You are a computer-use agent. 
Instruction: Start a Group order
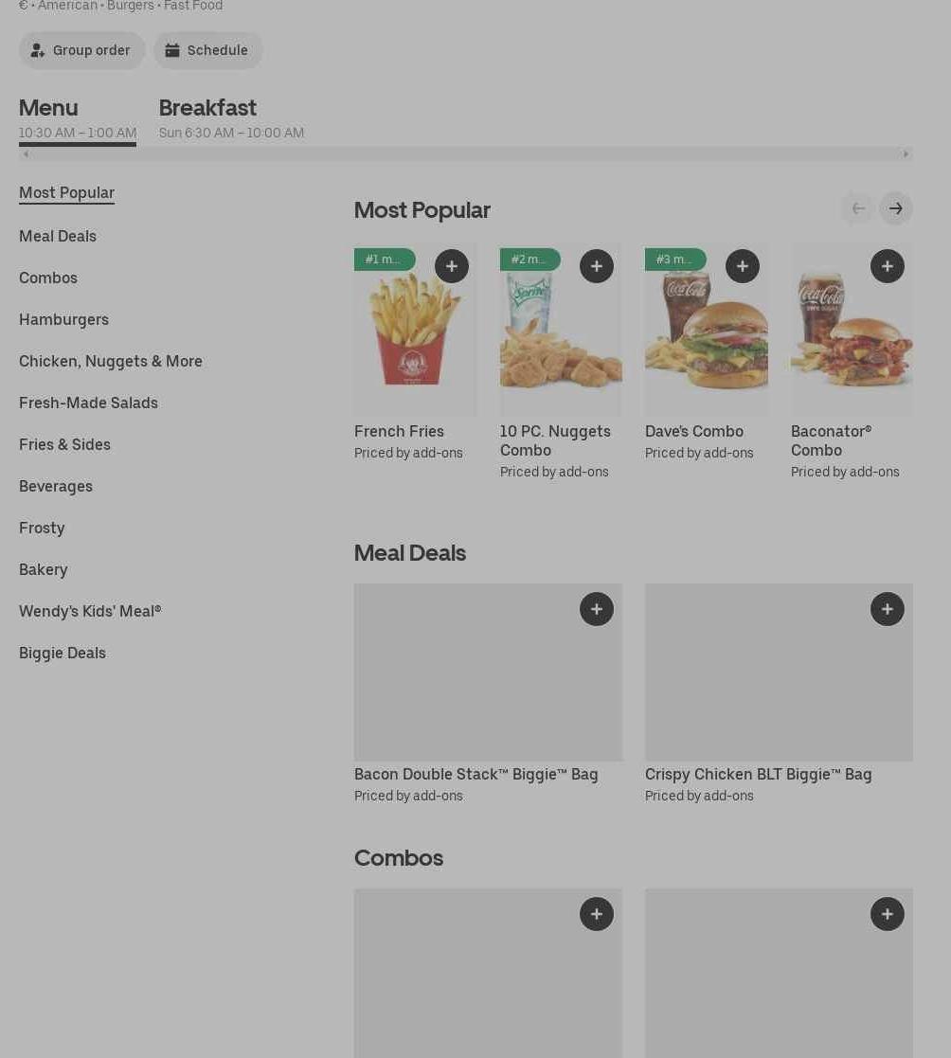click(x=81, y=50)
